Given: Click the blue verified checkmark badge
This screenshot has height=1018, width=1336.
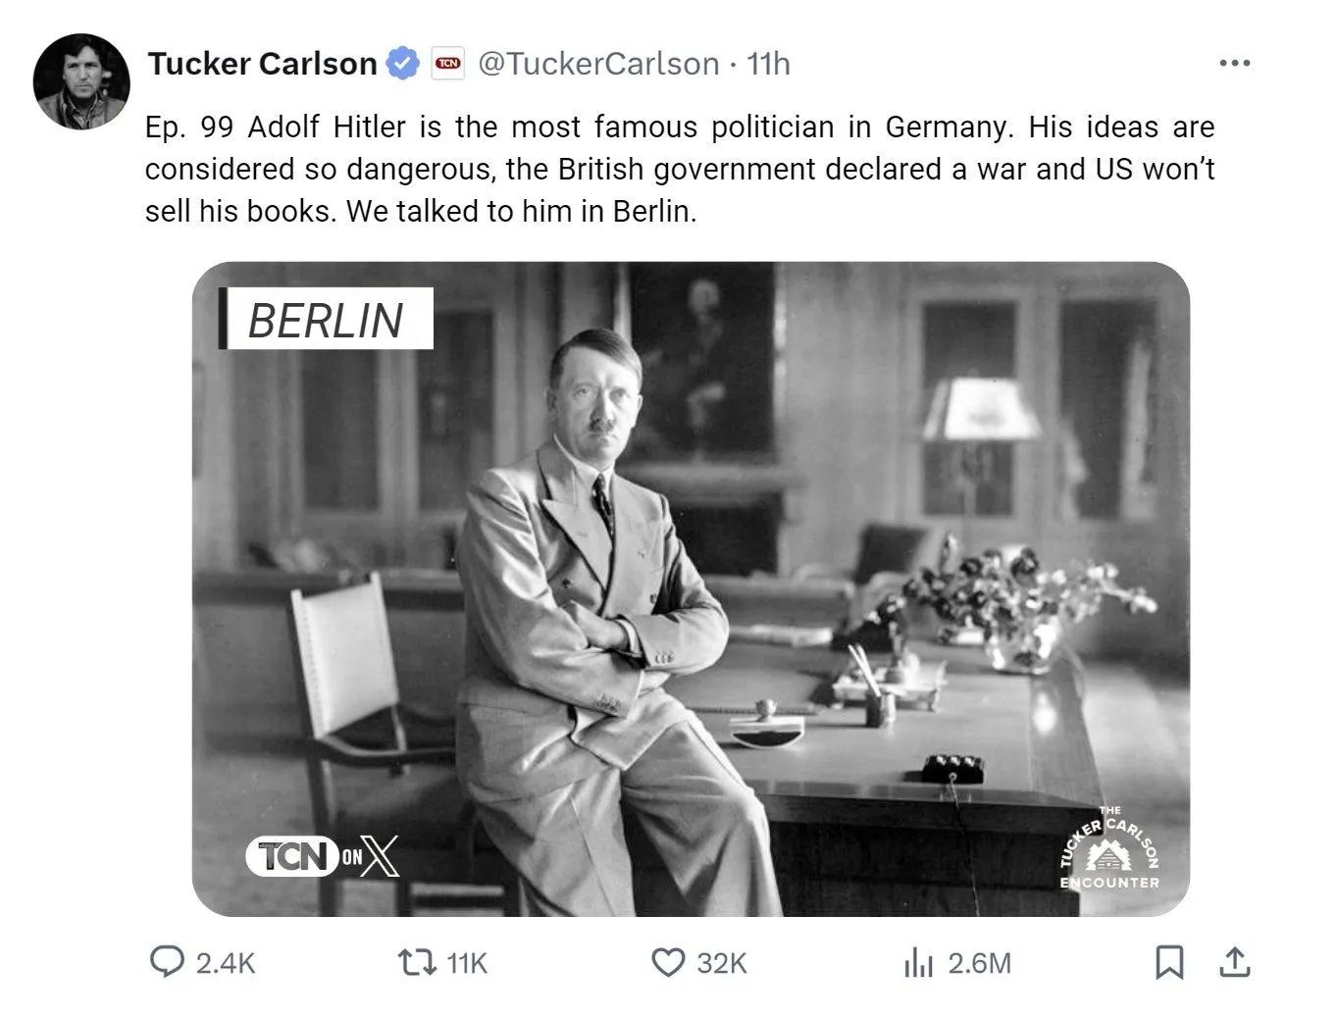Looking at the screenshot, I should pos(402,64).
